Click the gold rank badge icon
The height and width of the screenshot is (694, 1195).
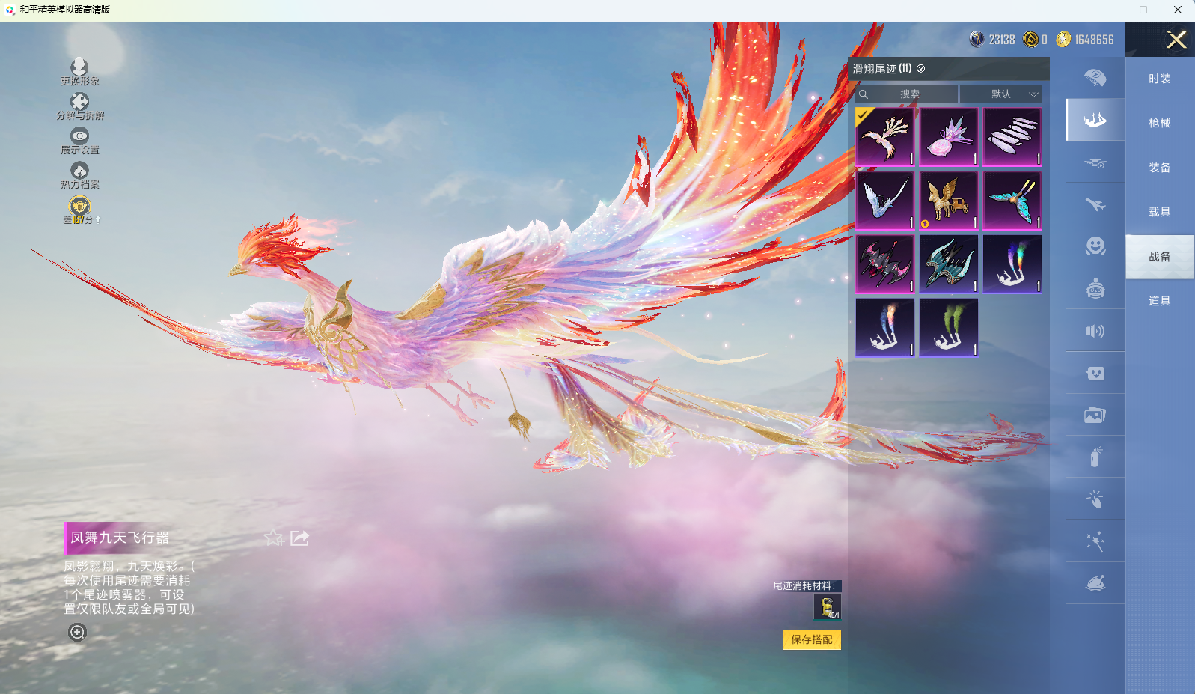click(79, 205)
